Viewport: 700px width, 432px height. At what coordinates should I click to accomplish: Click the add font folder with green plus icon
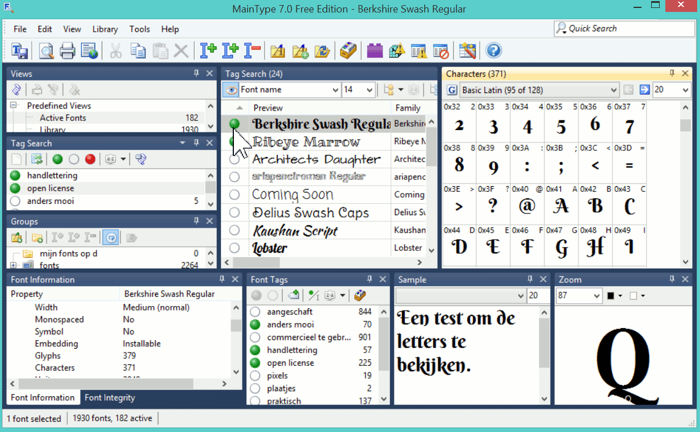pyautogui.click(x=300, y=51)
